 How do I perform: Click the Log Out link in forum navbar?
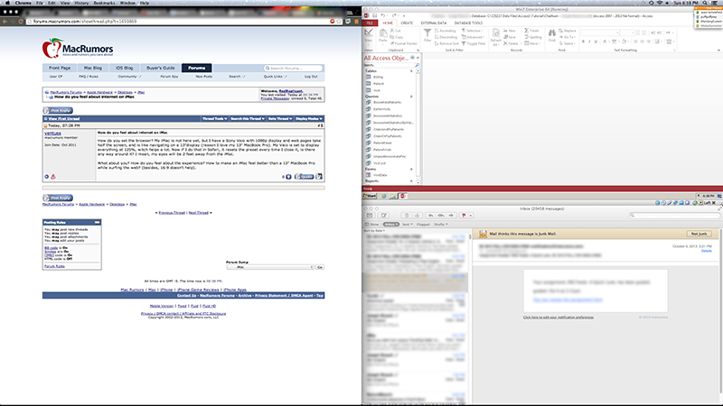[311, 77]
